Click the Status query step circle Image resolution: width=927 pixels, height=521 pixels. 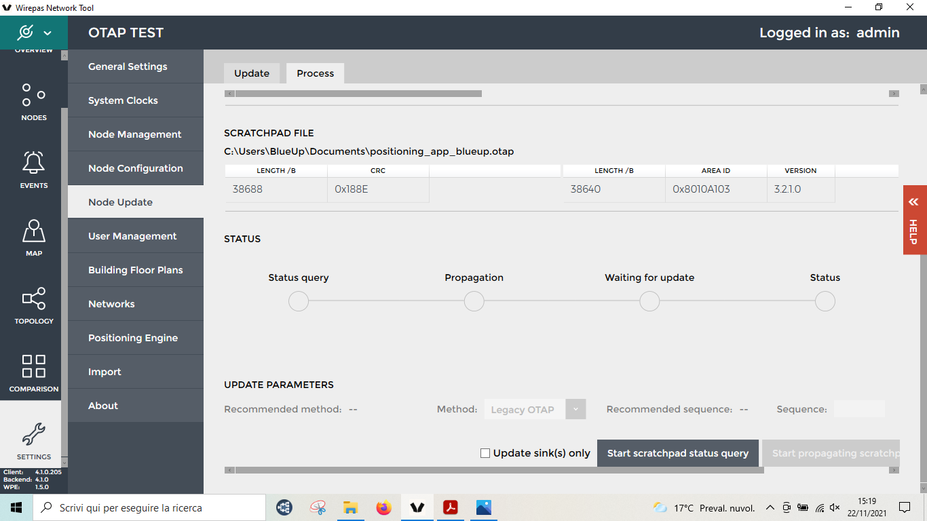pyautogui.click(x=299, y=301)
